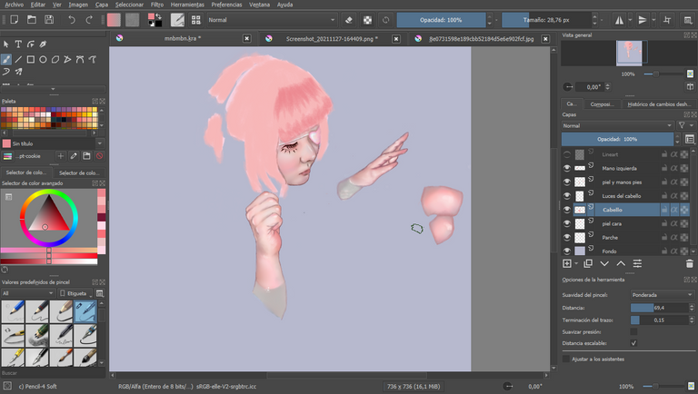Select the Text tool
This screenshot has height=394, width=698.
[x=18, y=44]
